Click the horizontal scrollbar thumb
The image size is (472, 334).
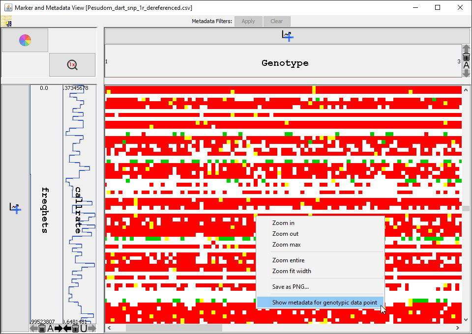point(174,328)
